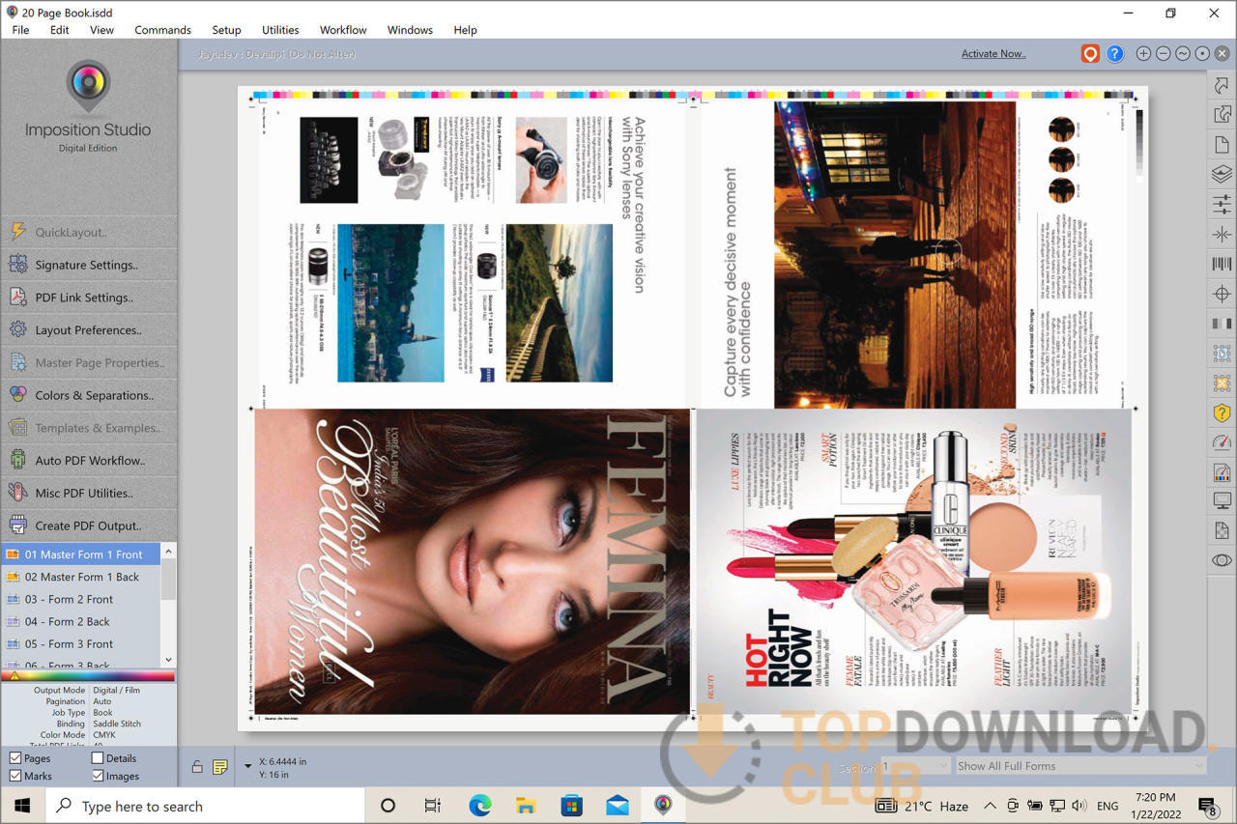Click the blank page icon in right toolbar
This screenshot has width=1237, height=824.
point(1222,145)
